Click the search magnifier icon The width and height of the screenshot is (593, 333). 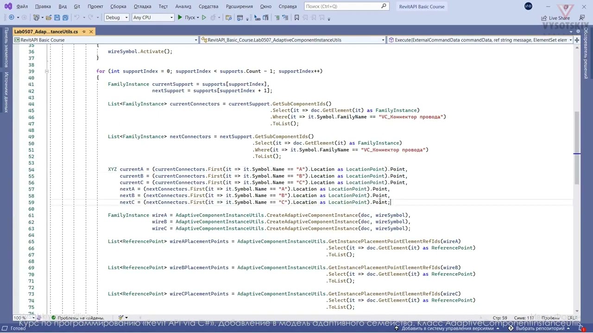coord(384,6)
